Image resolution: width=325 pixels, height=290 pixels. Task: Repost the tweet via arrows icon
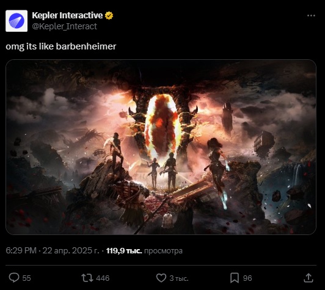tap(87, 278)
